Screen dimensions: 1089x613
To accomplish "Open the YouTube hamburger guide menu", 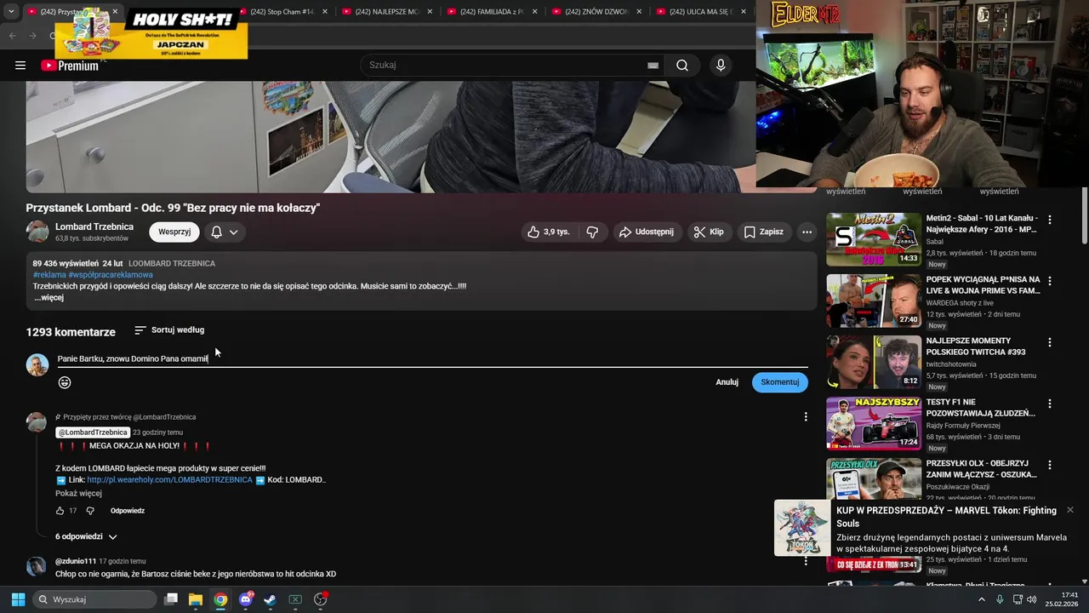I will (20, 66).
